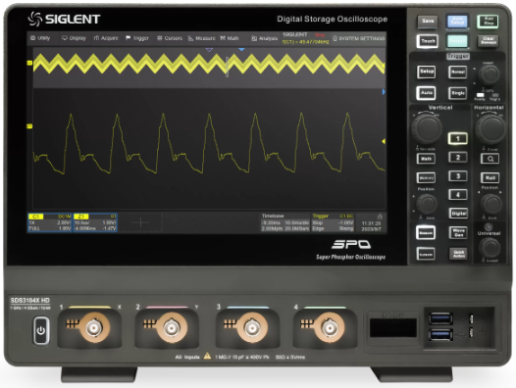Push the Roll mode button

(x=490, y=178)
